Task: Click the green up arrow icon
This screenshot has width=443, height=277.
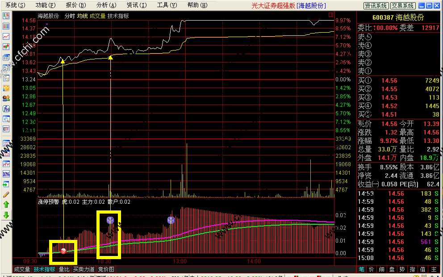Action: pyautogui.click(x=6, y=205)
